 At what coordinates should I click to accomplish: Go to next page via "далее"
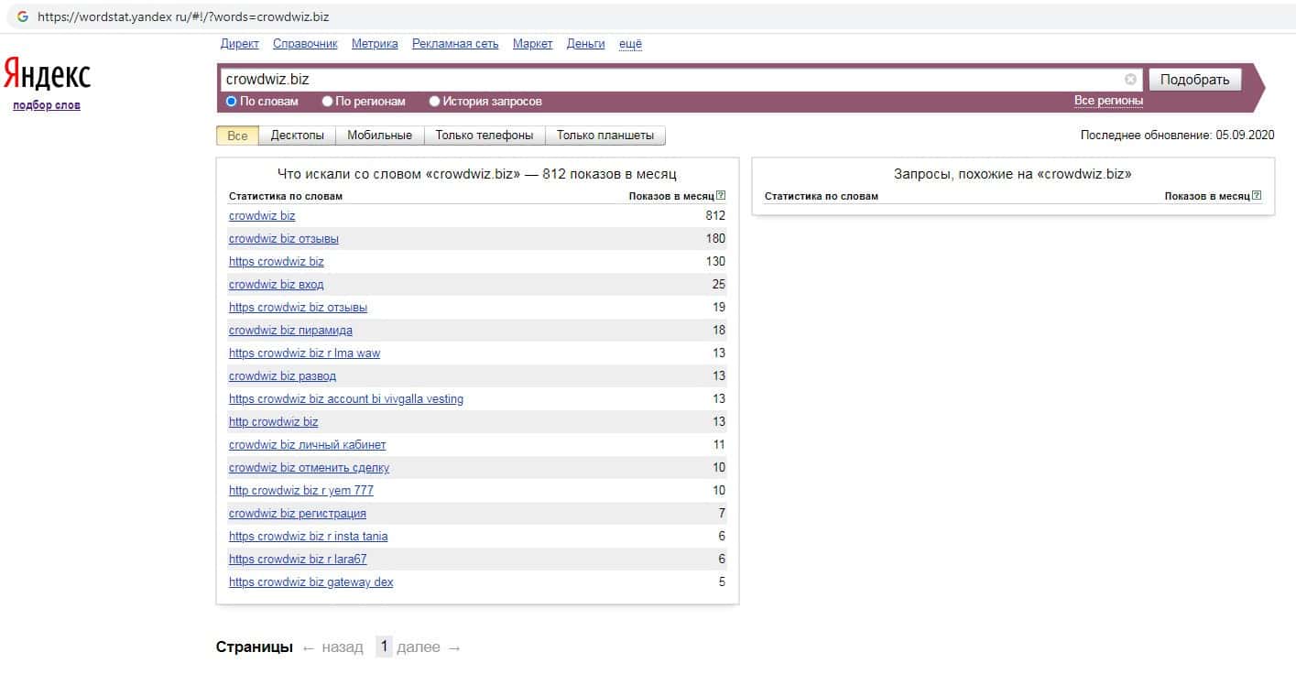click(429, 647)
